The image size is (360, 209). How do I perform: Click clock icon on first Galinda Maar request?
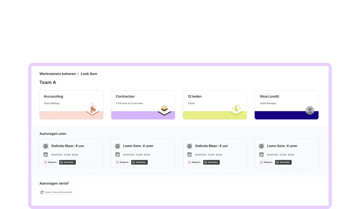pyautogui.click(x=45, y=146)
